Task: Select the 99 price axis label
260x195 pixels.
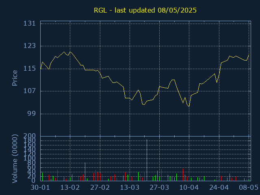Action: pyautogui.click(x=32, y=114)
